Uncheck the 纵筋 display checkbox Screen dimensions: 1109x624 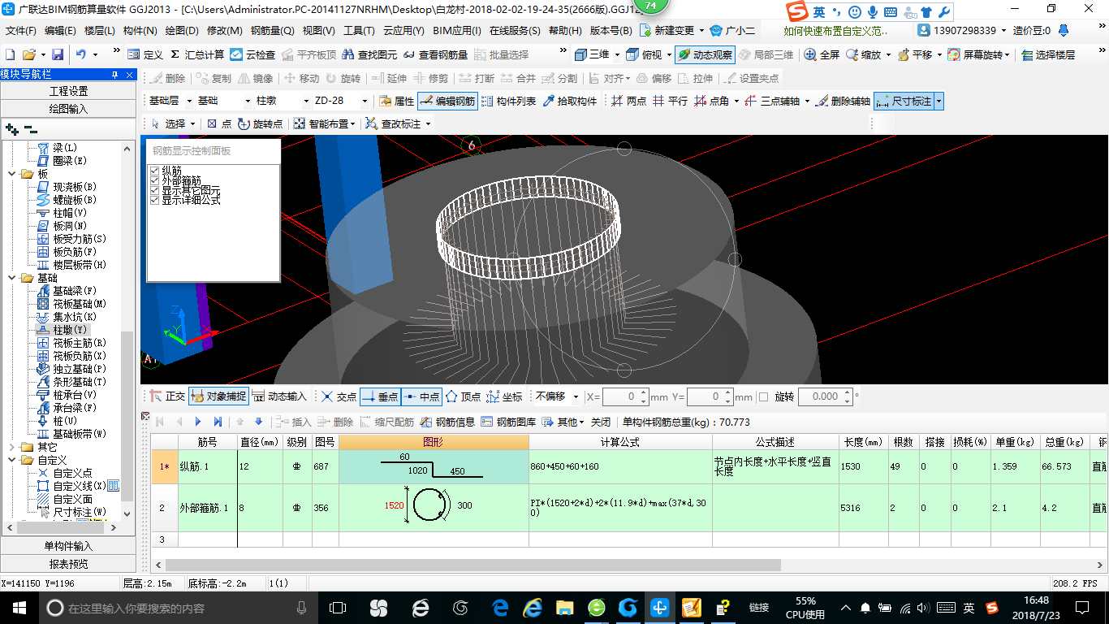155,171
